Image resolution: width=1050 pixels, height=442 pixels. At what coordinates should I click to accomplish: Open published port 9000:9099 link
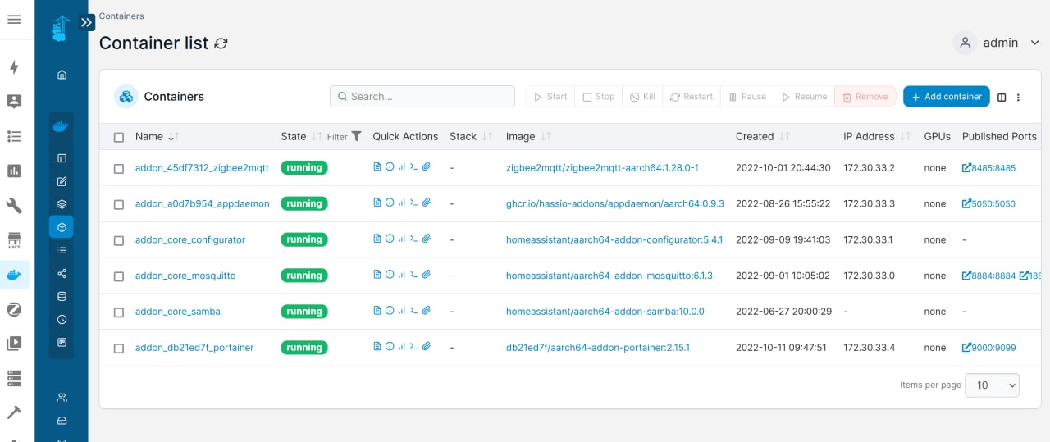point(988,348)
